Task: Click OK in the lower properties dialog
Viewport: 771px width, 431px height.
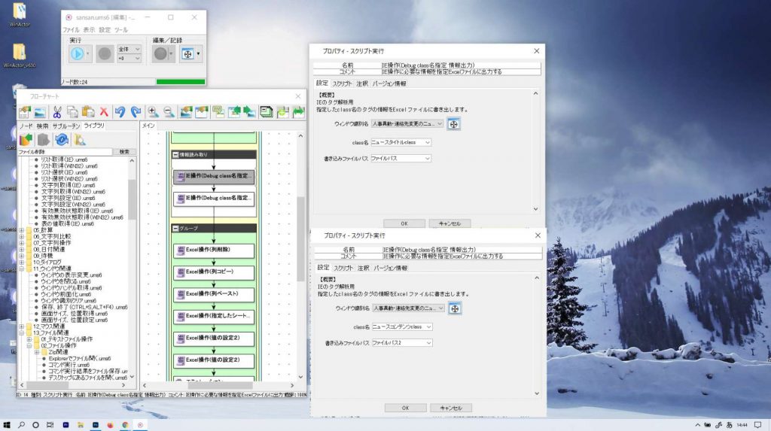Action: click(405, 408)
